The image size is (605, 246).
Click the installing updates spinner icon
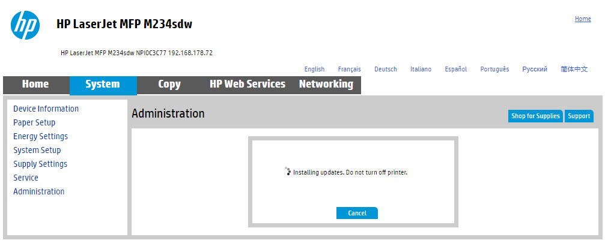click(287, 172)
